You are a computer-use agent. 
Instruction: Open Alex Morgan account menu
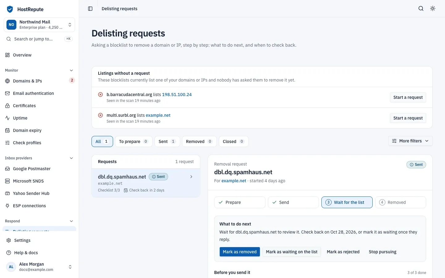(39, 267)
